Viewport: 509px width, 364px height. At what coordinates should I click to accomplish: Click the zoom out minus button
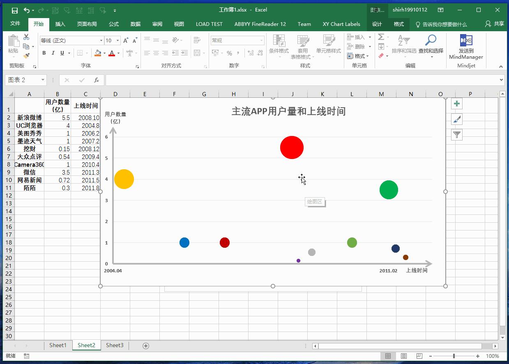pyautogui.click(x=430, y=356)
